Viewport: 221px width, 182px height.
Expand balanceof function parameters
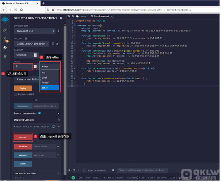[x=58, y=155]
